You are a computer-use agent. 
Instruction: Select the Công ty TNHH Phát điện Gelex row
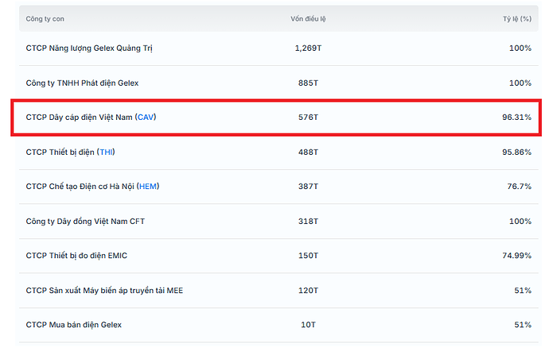[83, 83]
